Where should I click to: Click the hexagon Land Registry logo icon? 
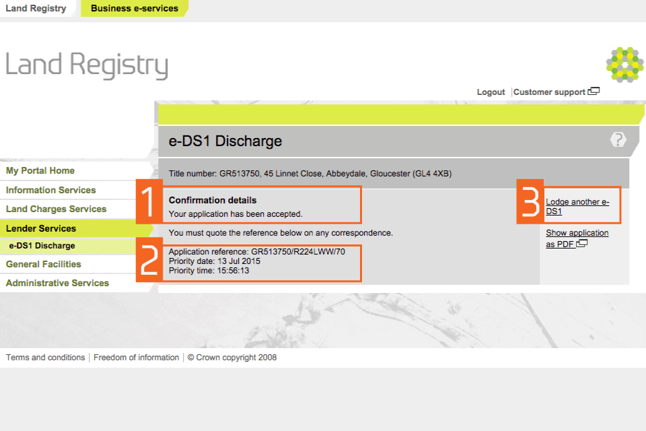click(624, 65)
